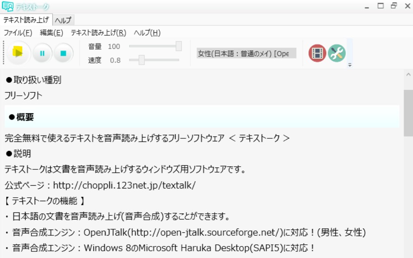
Task: Click the volume value 100
Action: click(114, 47)
